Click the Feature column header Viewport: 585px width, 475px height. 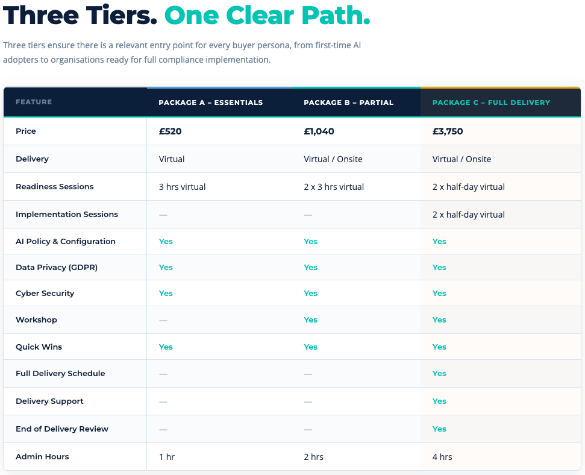point(34,102)
